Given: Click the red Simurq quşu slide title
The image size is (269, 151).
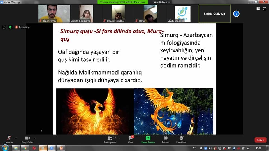Looking at the screenshot, I should [x=112, y=35].
